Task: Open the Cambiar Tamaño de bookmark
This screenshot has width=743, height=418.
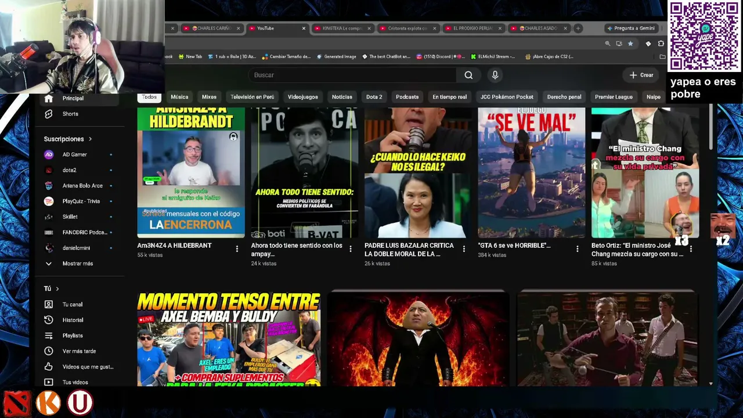Action: (287, 56)
